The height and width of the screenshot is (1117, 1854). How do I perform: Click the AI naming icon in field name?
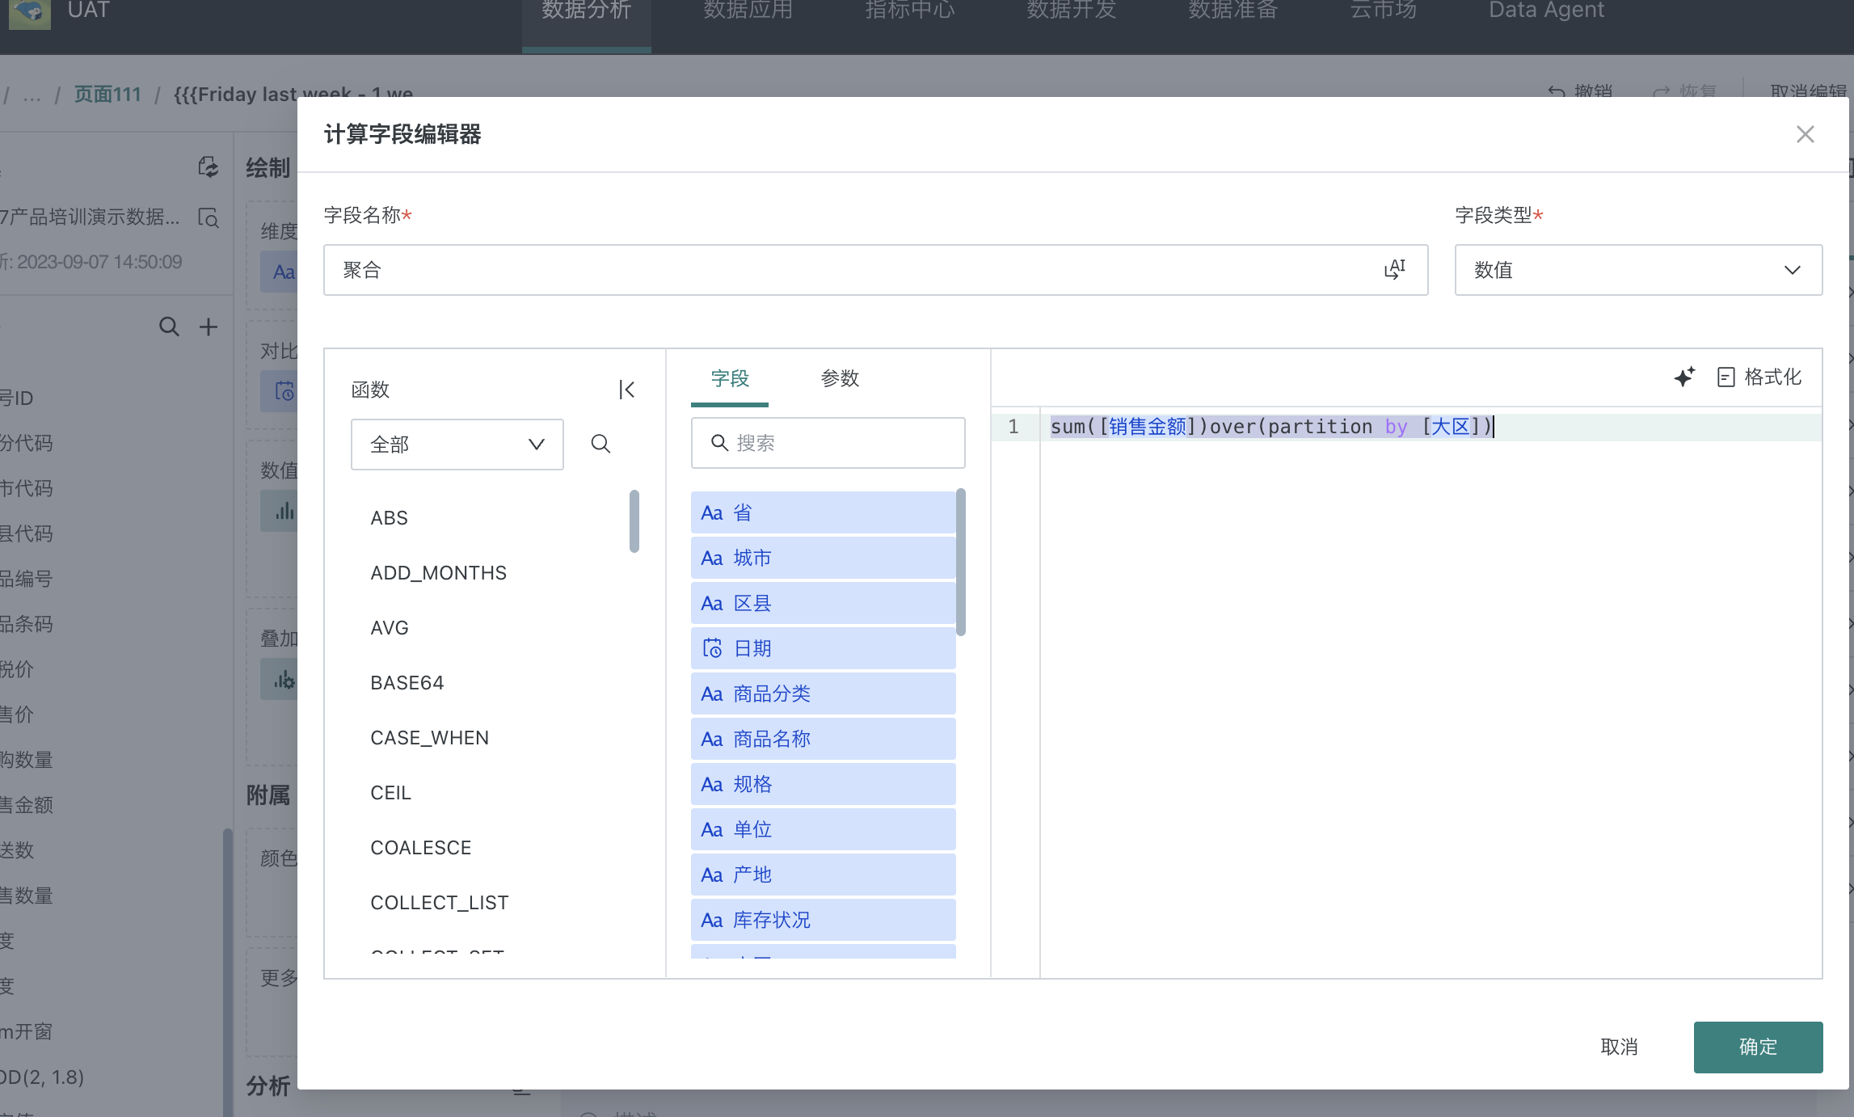pyautogui.click(x=1394, y=269)
